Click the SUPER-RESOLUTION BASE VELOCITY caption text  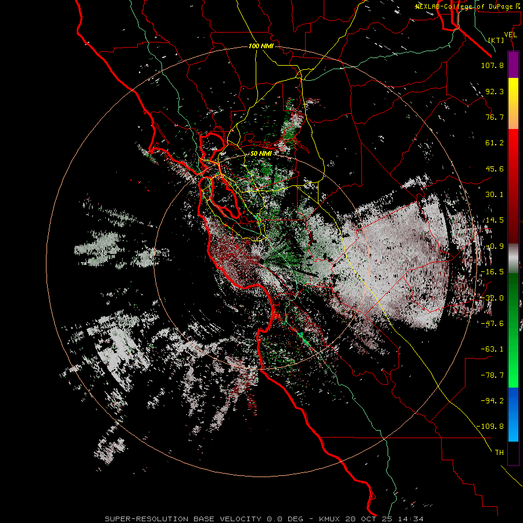(x=183, y=519)
